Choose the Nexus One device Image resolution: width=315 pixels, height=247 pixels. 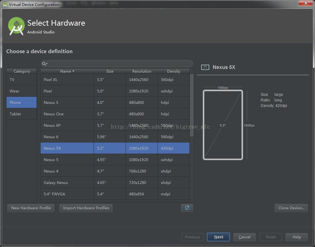point(115,114)
